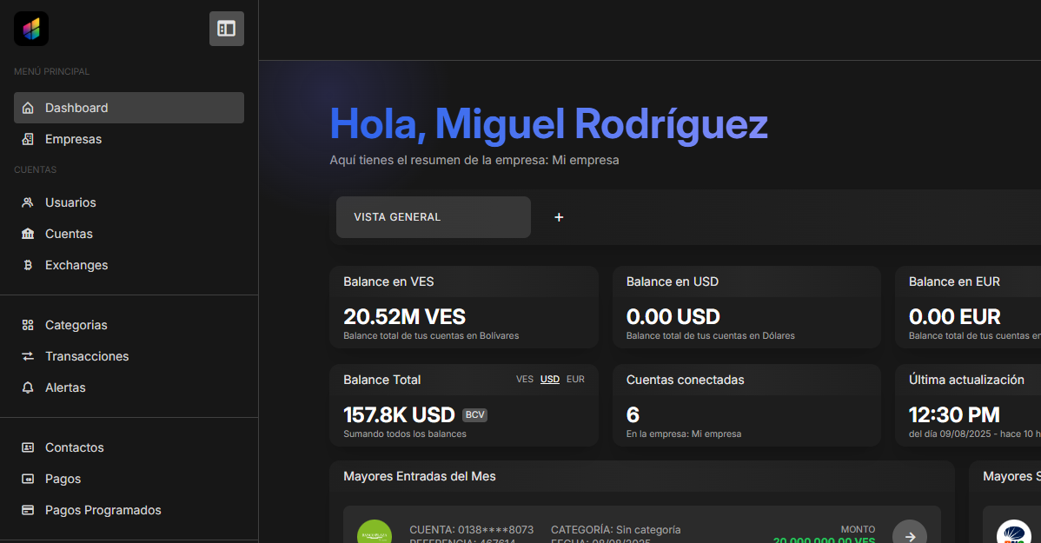Click the 12:30 PM update time
The width and height of the screenshot is (1041, 543).
(x=954, y=415)
